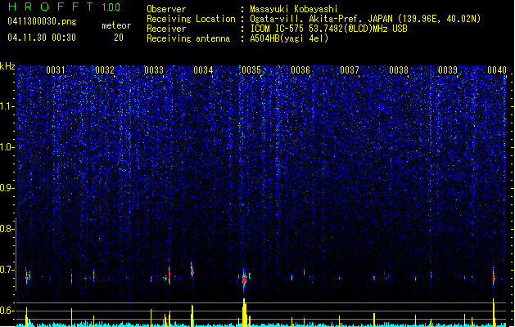Image resolution: width=515 pixels, height=327 pixels.
Task: Click the 1.1 kHz frequency axis label
Action: pyautogui.click(x=7, y=106)
